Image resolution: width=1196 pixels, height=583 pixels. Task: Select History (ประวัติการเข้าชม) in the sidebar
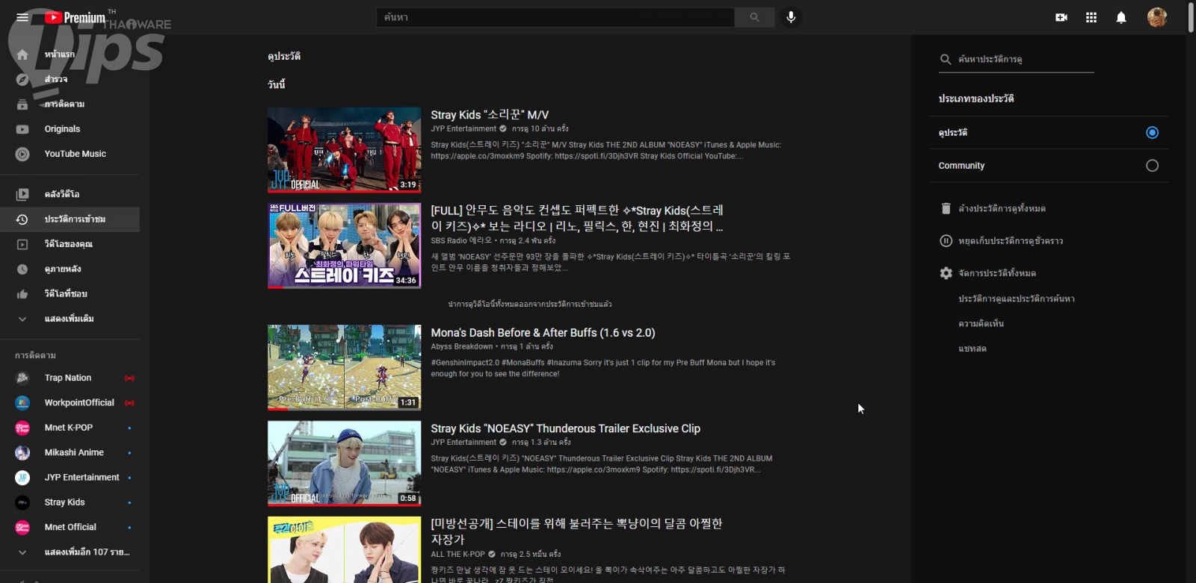tap(70, 219)
